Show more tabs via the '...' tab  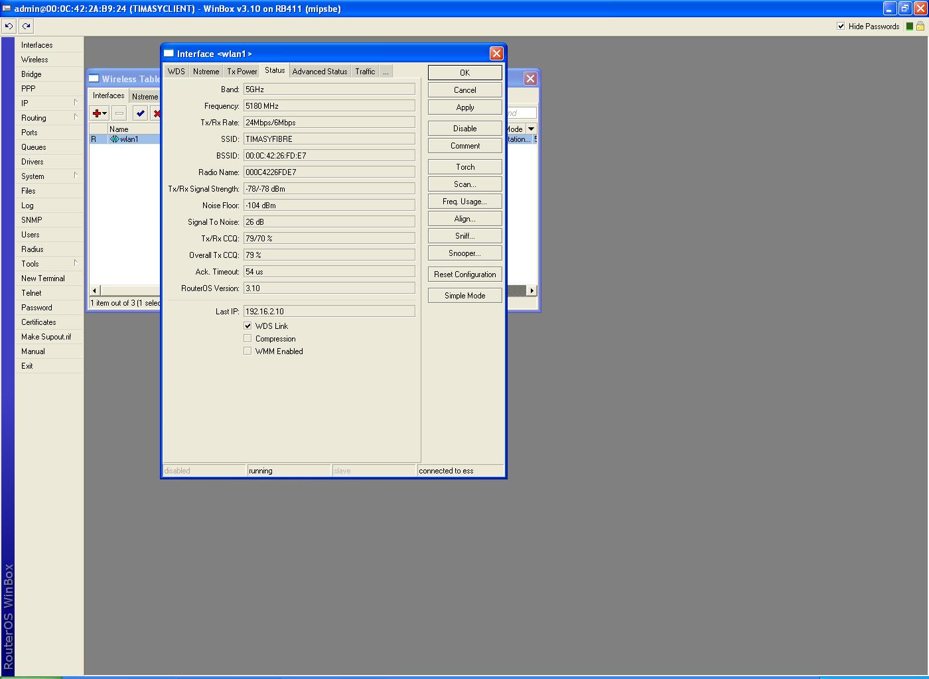(x=386, y=72)
